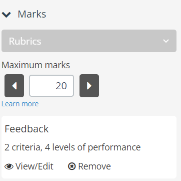Increase maximum marks with right arrow button
Screen dimensions: 181x181
[x=89, y=86]
